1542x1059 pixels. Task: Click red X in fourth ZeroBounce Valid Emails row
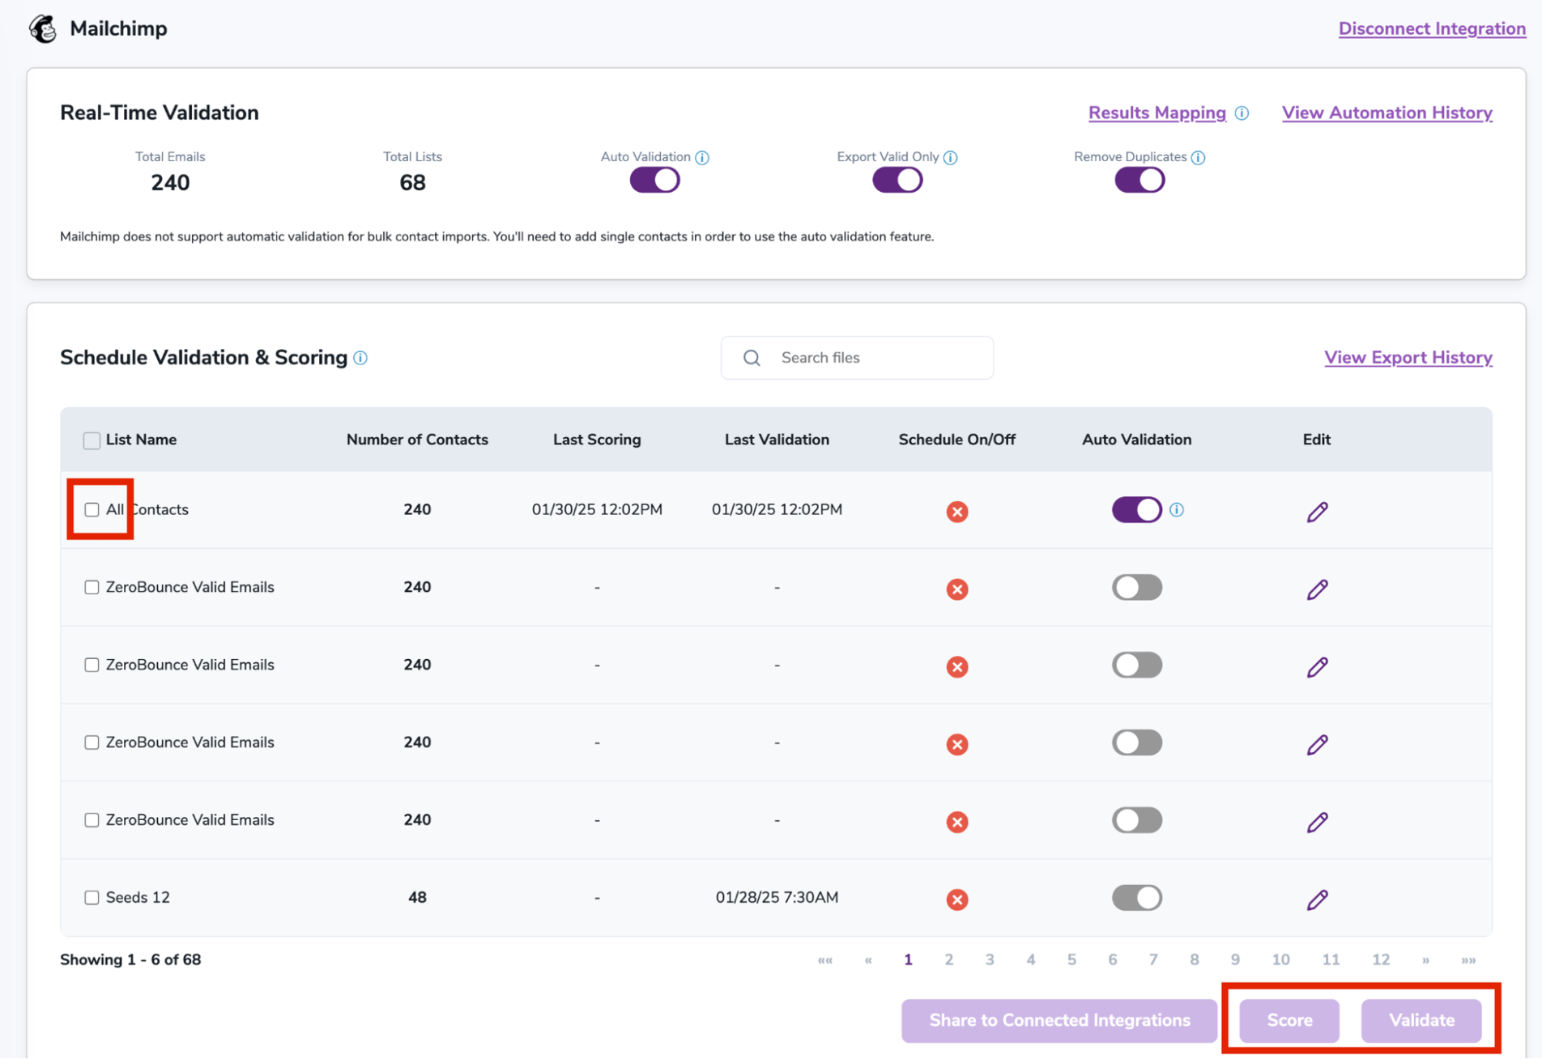[957, 822]
